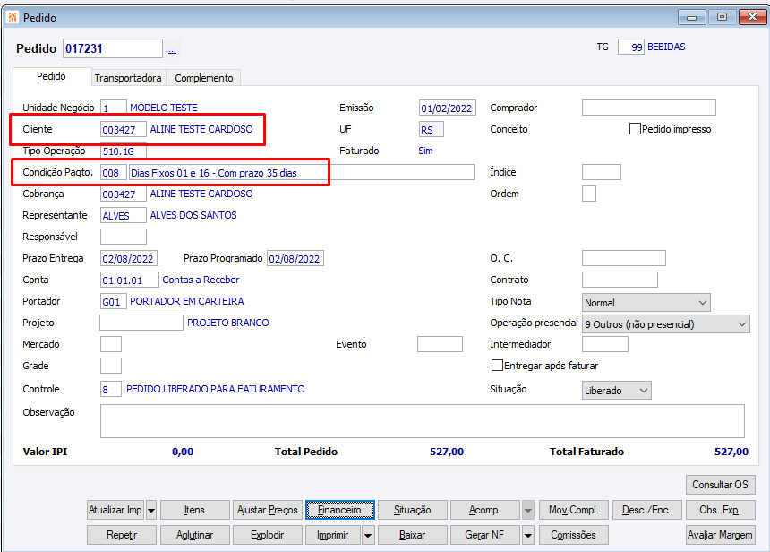Click the empty Comprador field

coord(649,108)
